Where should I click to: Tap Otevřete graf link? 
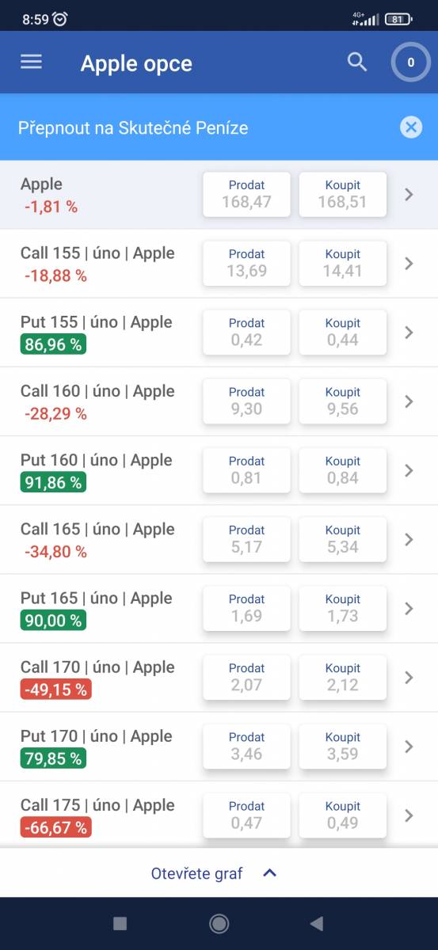tap(197, 873)
